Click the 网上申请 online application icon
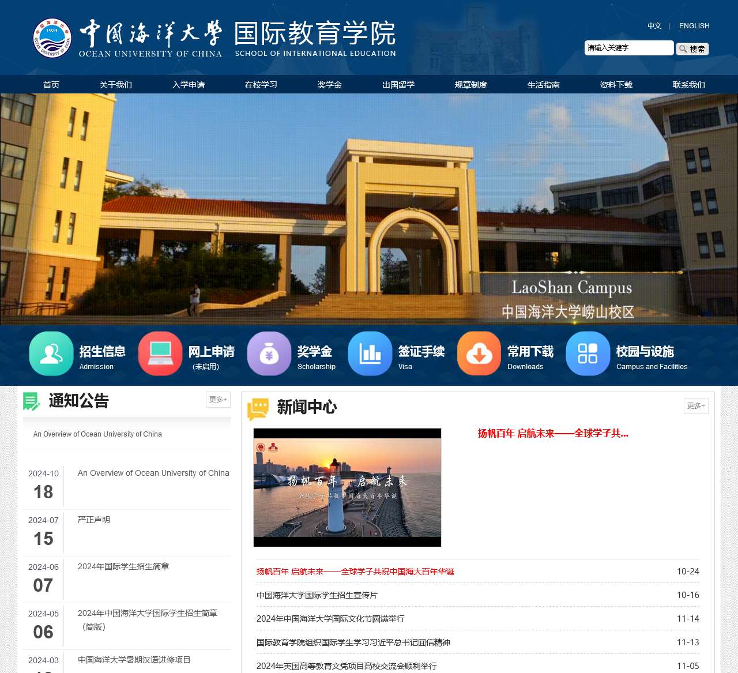This screenshot has height=673, width=738. [x=160, y=354]
